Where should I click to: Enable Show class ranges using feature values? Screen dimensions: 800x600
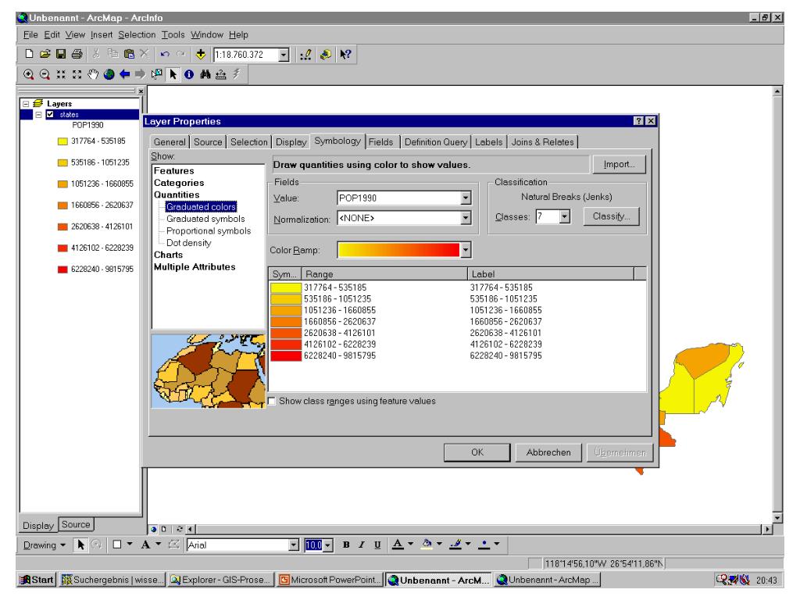pos(272,401)
